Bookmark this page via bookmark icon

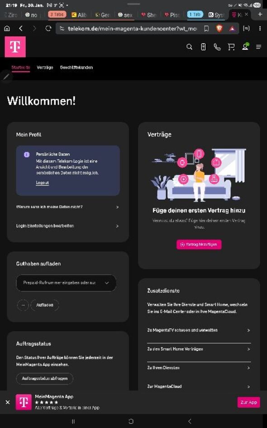[206, 29]
